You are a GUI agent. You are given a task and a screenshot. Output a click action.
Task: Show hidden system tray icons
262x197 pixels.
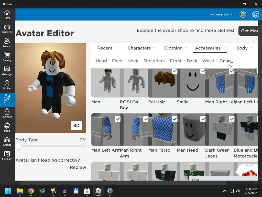pos(225,191)
